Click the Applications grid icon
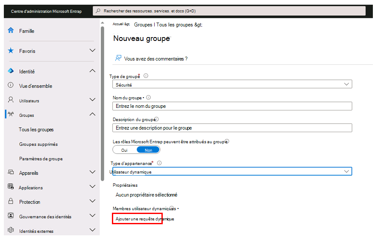The height and width of the screenshot is (240, 378). (x=11, y=186)
